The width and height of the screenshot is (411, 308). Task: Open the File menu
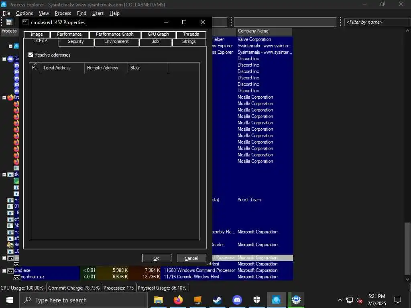pyautogui.click(x=6, y=13)
